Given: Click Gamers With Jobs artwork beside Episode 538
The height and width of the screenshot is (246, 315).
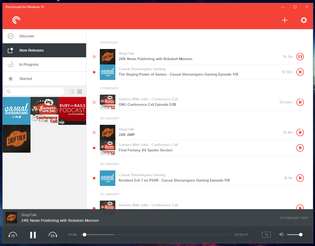Looking at the screenshot, I should point(108,102).
